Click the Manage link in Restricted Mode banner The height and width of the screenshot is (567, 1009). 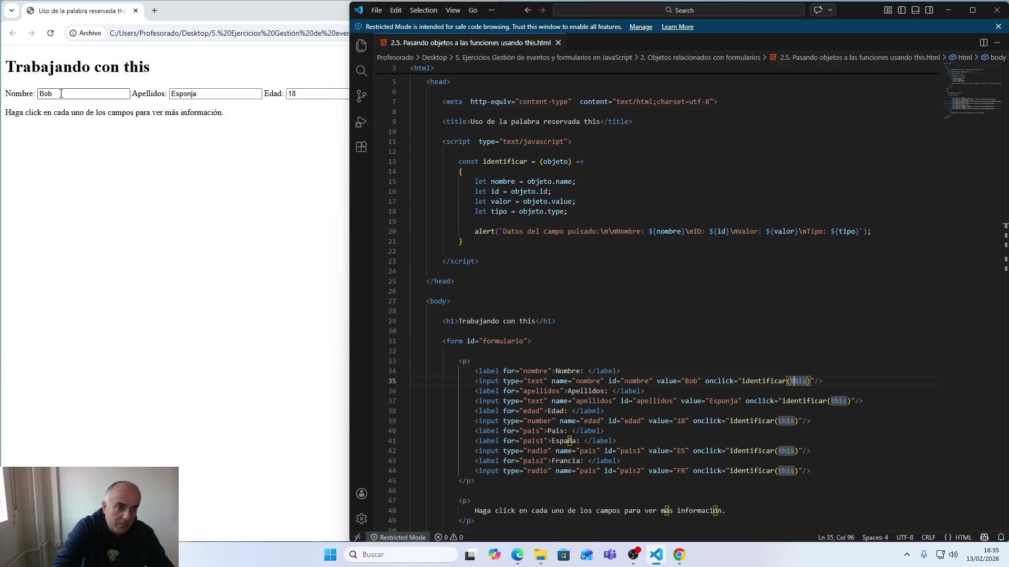coord(641,27)
